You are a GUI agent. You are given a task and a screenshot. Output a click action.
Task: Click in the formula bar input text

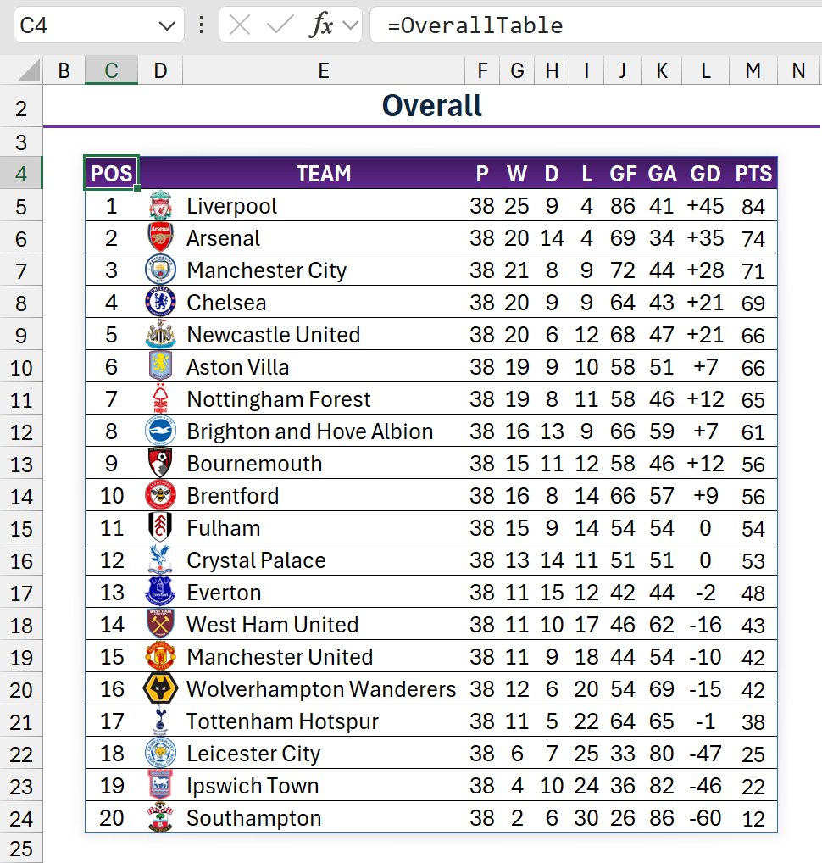pos(593,25)
